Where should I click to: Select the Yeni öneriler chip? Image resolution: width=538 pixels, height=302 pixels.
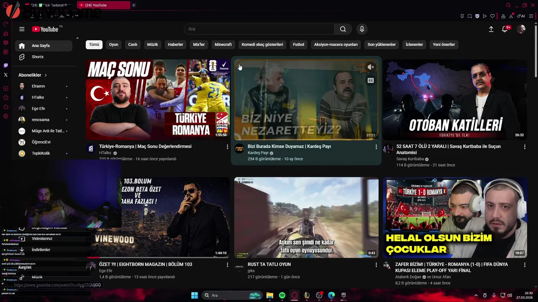pyautogui.click(x=444, y=44)
